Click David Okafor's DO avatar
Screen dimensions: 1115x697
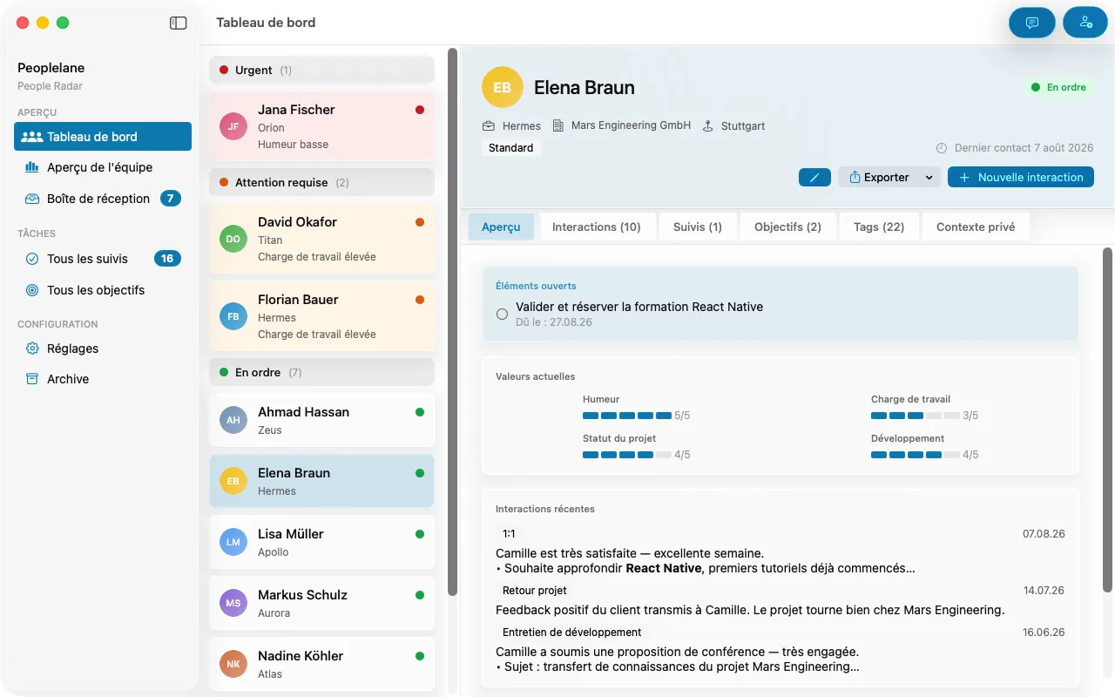click(x=233, y=239)
